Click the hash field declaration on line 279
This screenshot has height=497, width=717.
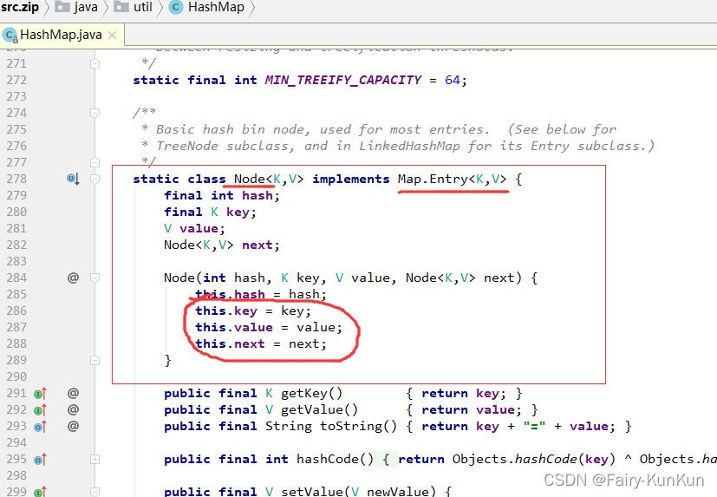point(257,195)
